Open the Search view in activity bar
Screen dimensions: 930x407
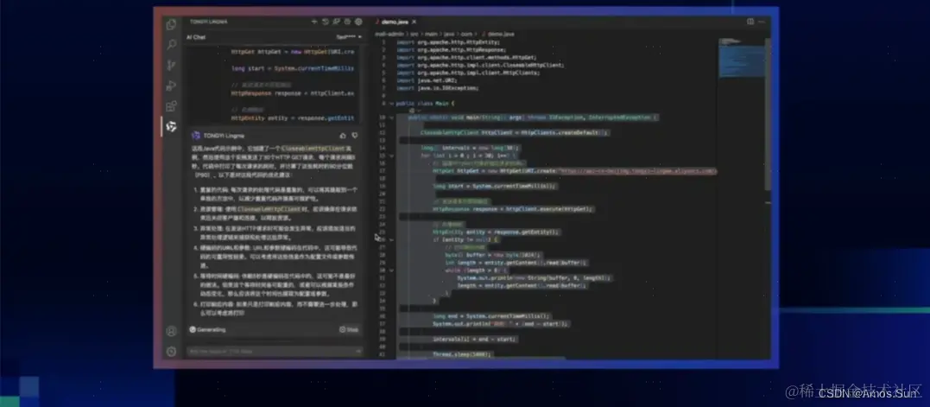pyautogui.click(x=172, y=44)
